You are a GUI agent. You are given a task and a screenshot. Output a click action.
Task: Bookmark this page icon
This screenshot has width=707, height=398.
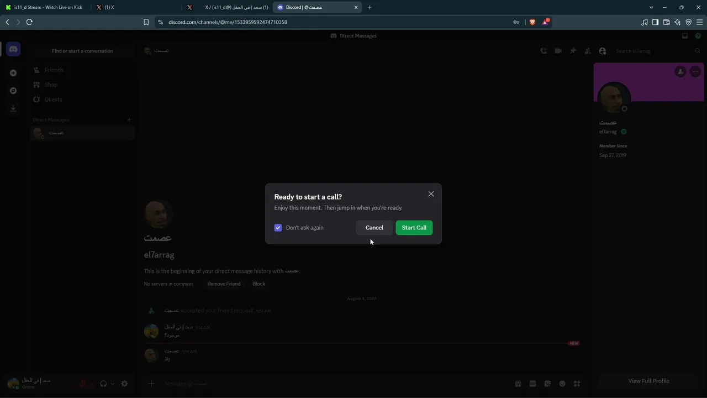146,22
